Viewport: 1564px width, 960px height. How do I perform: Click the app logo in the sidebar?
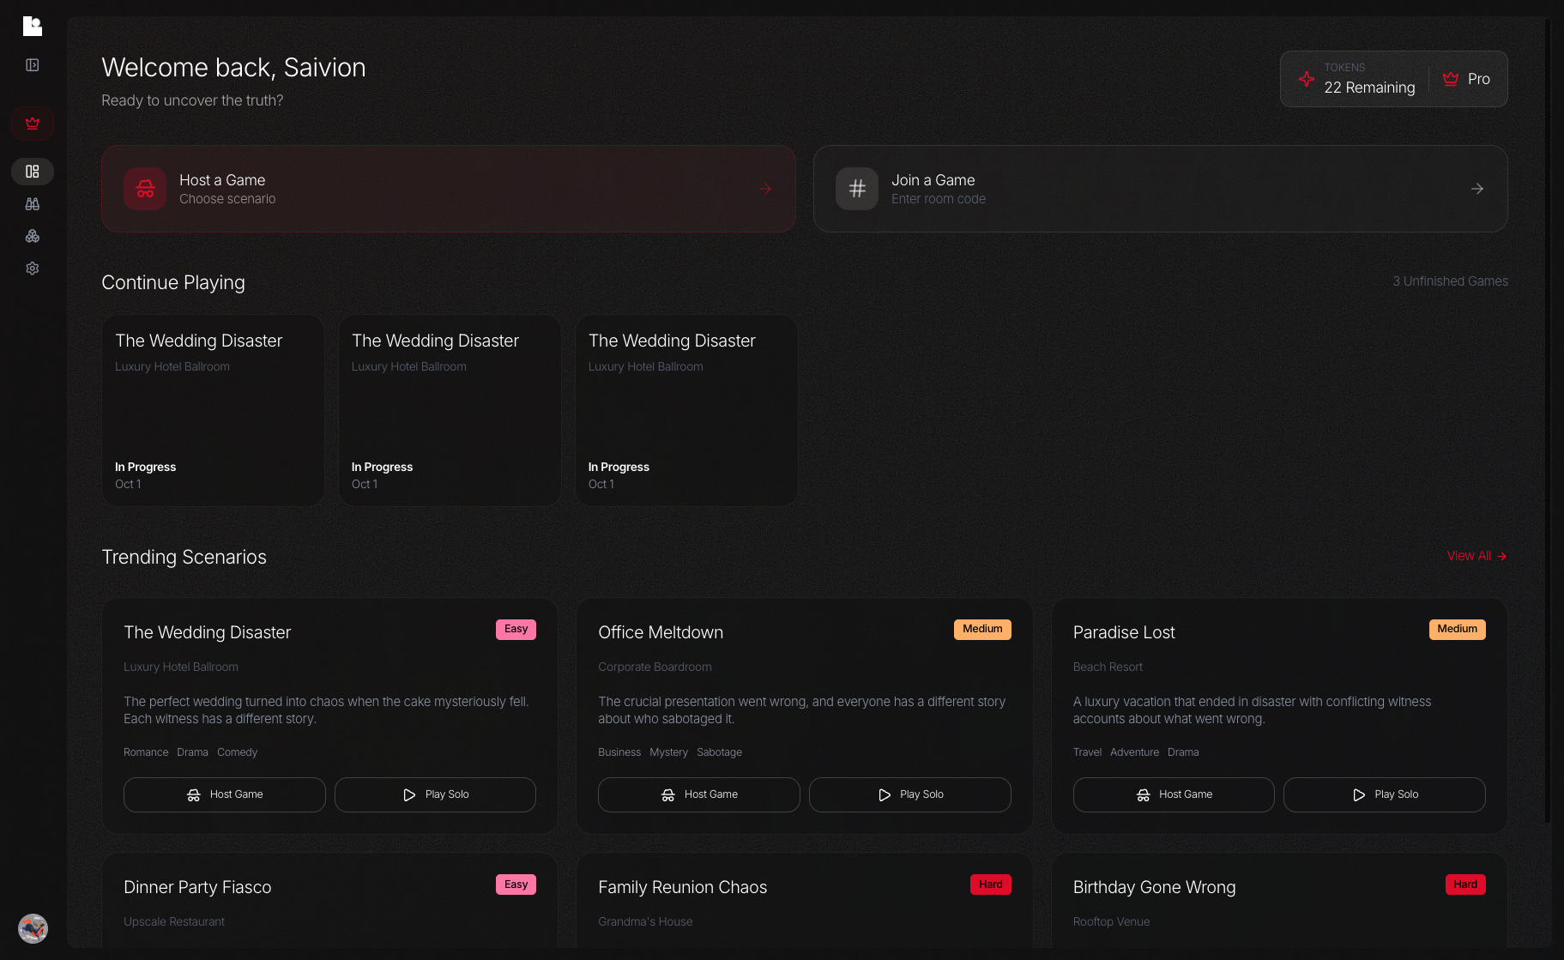[33, 27]
